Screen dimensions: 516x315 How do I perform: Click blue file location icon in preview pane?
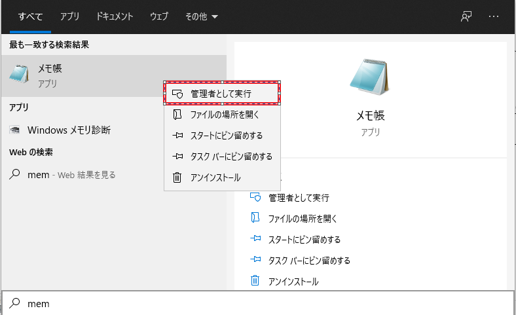click(255, 217)
